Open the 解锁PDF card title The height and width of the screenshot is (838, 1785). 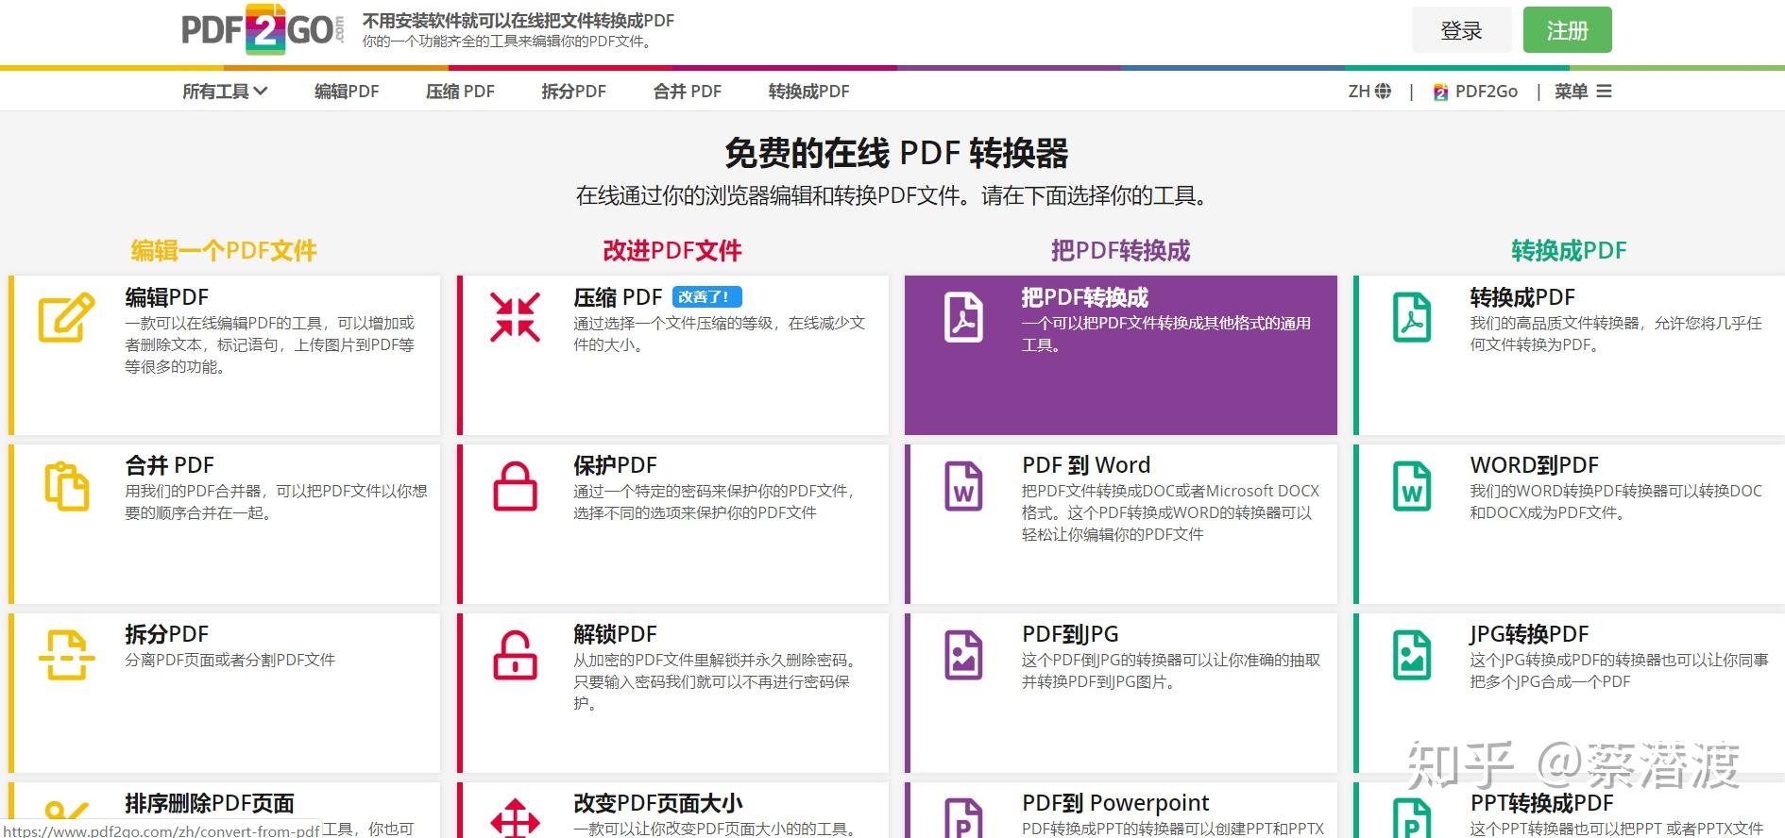(615, 634)
